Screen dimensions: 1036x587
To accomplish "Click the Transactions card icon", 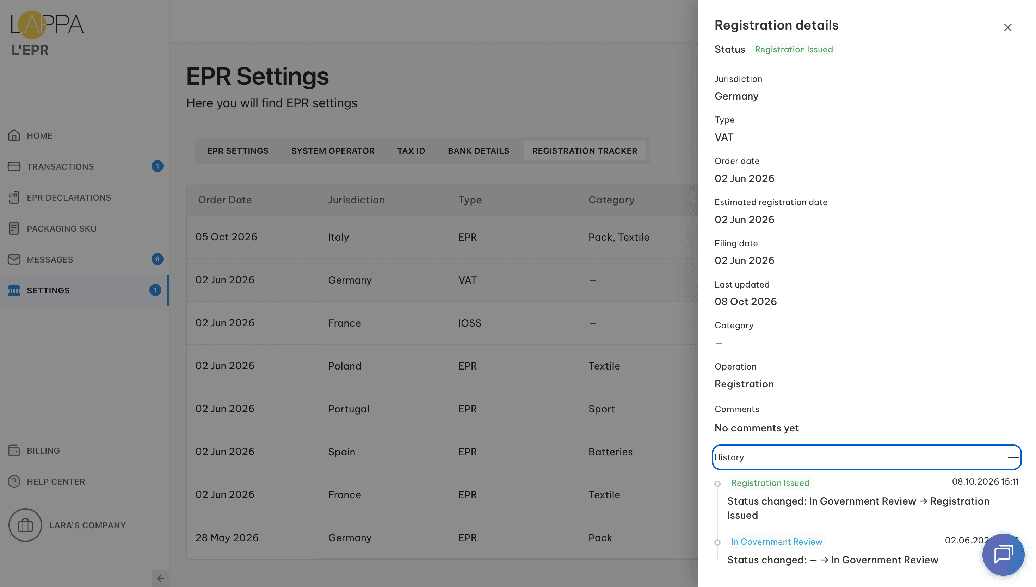I will (x=14, y=166).
